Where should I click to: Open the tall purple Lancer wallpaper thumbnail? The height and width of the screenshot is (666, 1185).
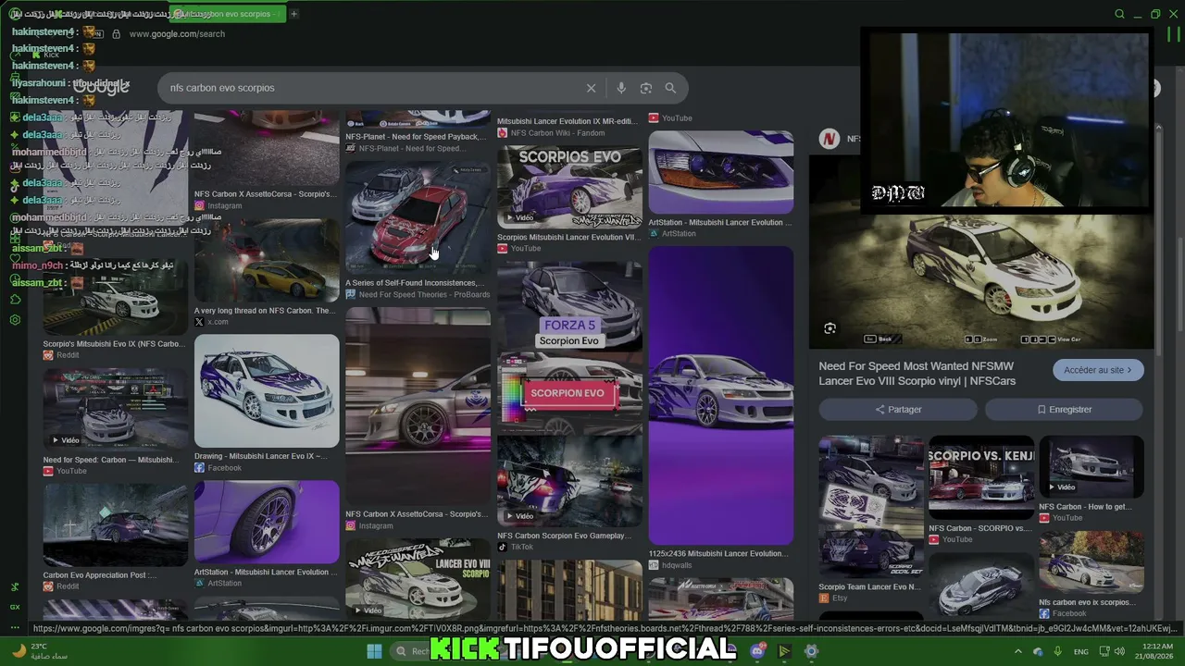[721, 396]
